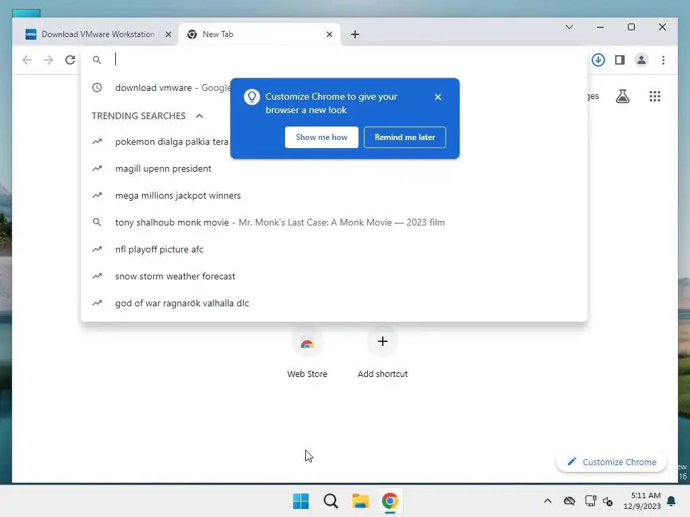Click the Show me how button

(321, 137)
